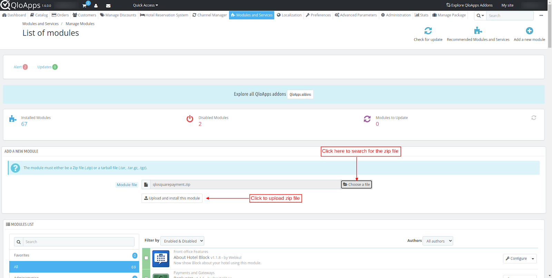552x278 pixels.
Task: Open Stats menu
Action: click(x=422, y=15)
